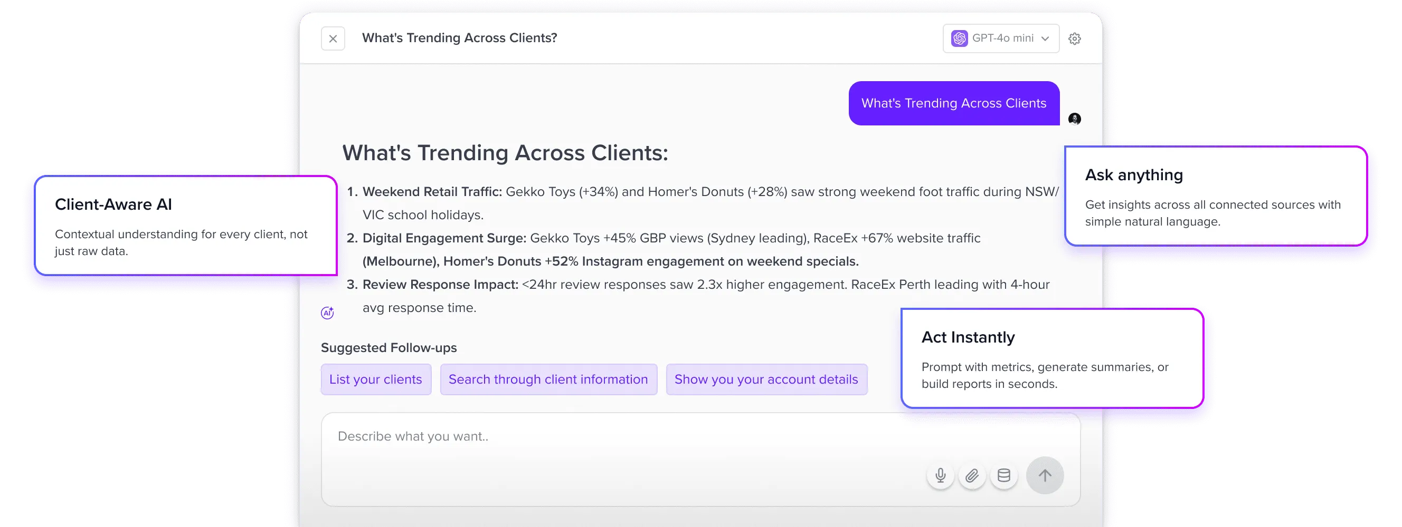The height and width of the screenshot is (527, 1402).
Task: Click the response heading 'What's Trending Across Clients:'
Action: click(505, 153)
